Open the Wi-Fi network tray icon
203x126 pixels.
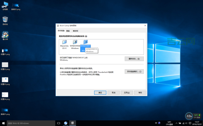pos(183,123)
